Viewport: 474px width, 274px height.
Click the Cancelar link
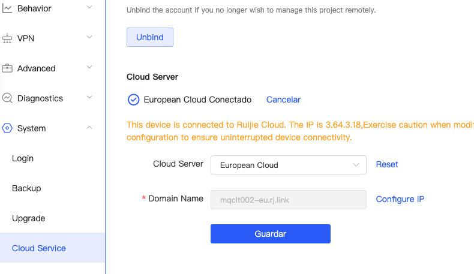[283, 100]
